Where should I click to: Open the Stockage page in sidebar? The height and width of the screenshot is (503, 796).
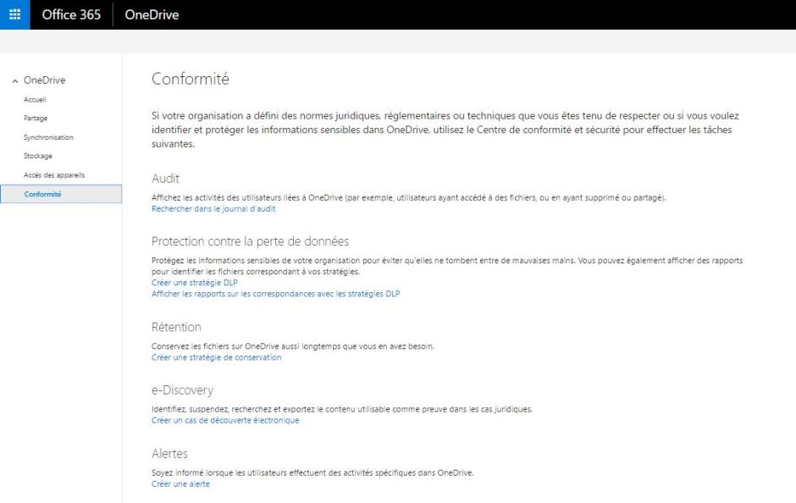point(38,156)
